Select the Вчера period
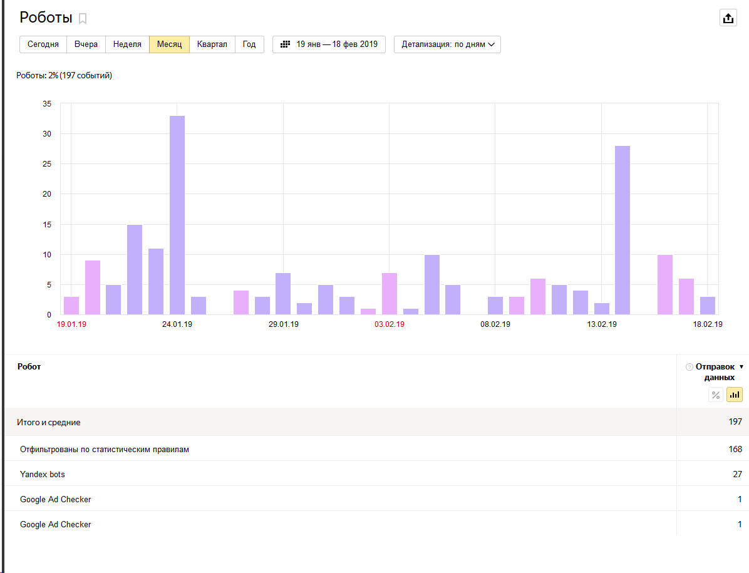This screenshot has width=749, height=573. [86, 44]
